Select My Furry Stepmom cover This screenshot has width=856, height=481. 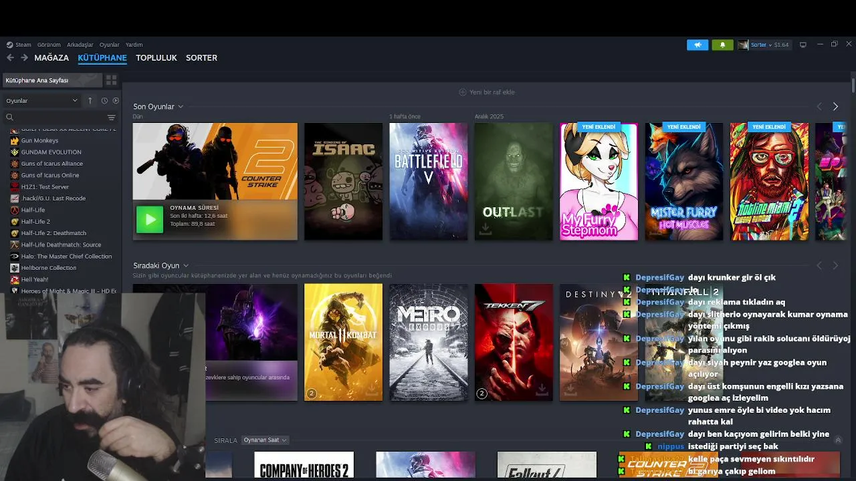tap(599, 182)
